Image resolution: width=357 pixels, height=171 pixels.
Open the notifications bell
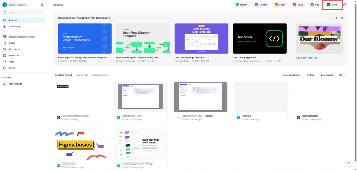pos(42,5)
